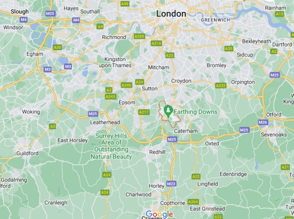Click the M23 motorway shield near Horley
This screenshot has height=219, width=294.
(171, 184)
